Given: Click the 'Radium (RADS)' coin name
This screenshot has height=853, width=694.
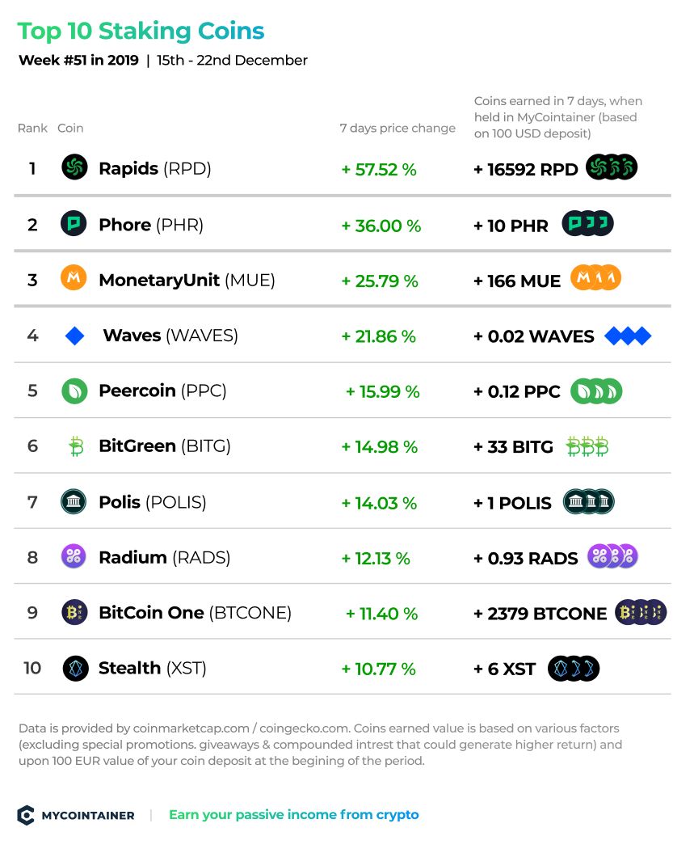Looking at the screenshot, I should click(x=165, y=558).
